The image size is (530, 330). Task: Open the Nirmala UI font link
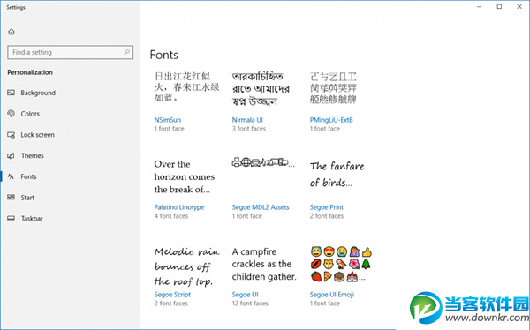click(247, 120)
